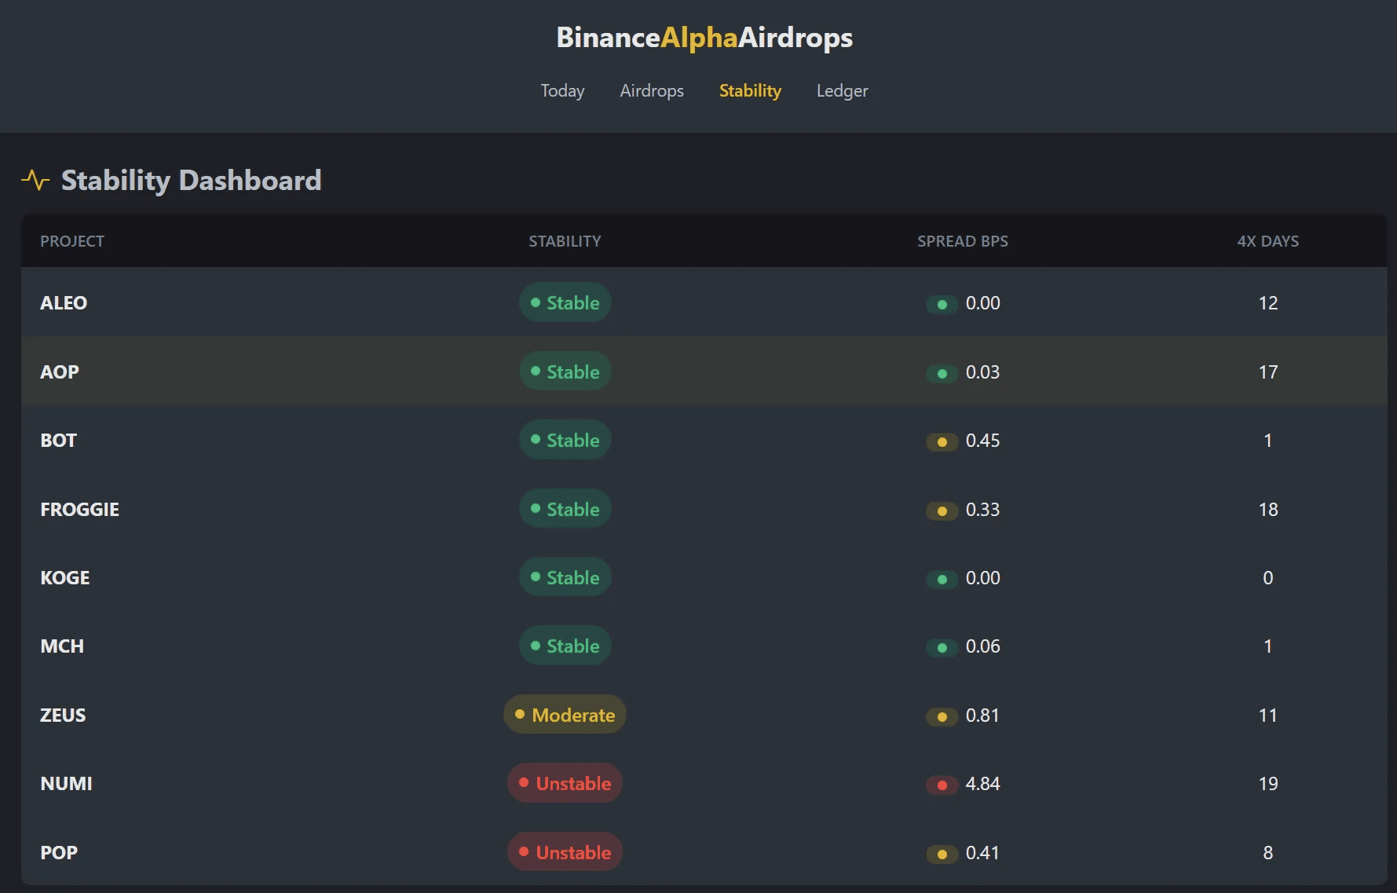
Task: Sort by the Spread BPS column header
Action: [962, 241]
